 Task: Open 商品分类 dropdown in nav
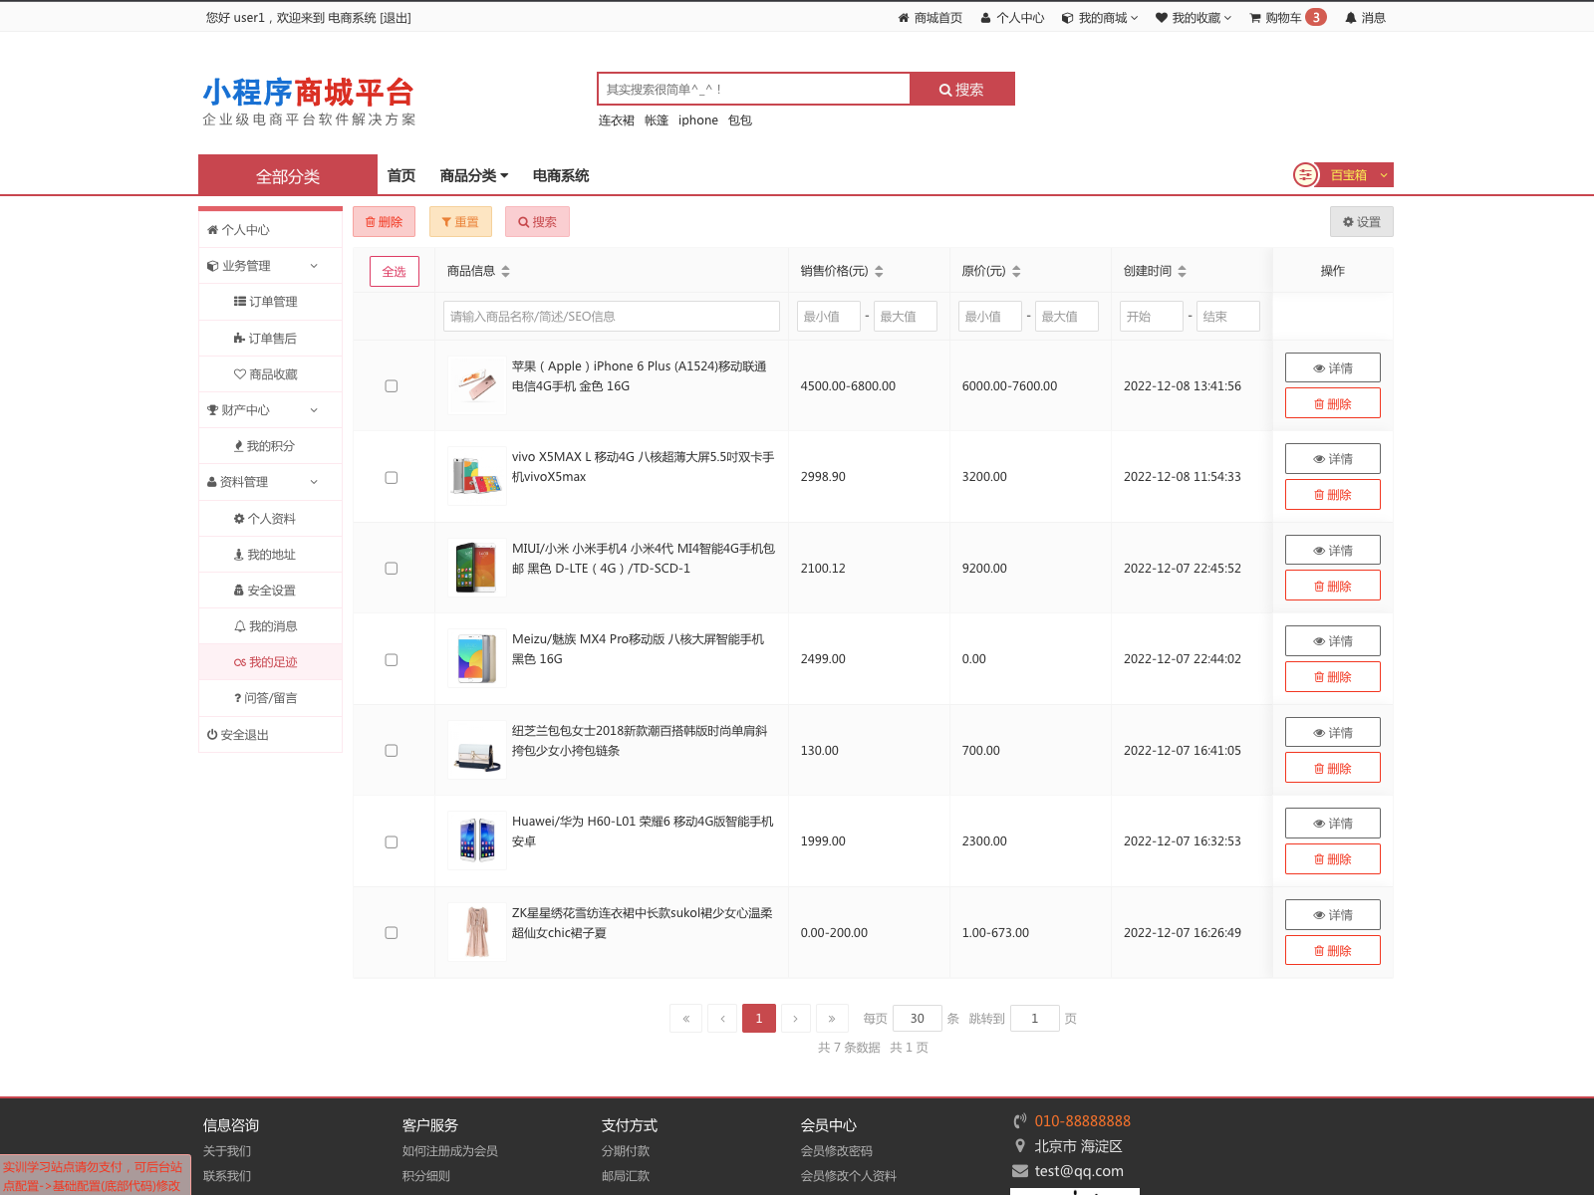474,175
